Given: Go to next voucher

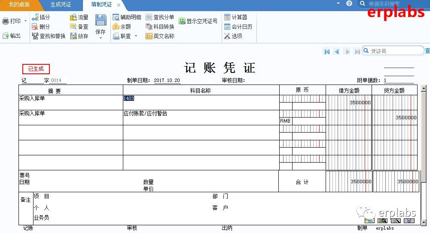Looking at the screenshot, I should pos(348,51).
